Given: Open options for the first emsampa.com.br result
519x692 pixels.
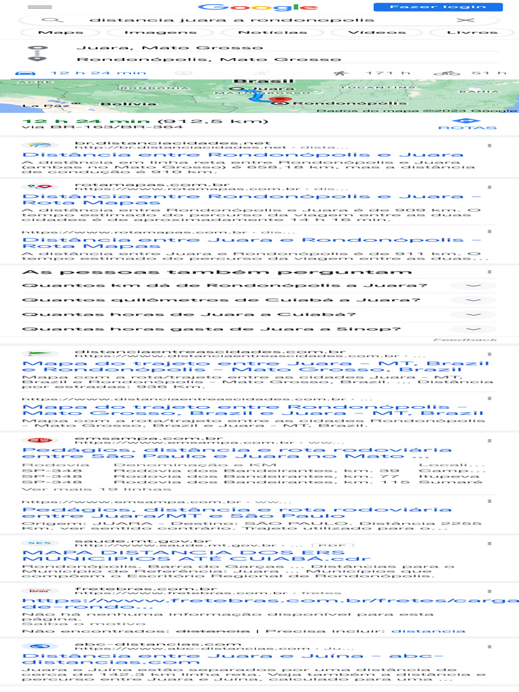Looking at the screenshot, I should pyautogui.click(x=489, y=441).
